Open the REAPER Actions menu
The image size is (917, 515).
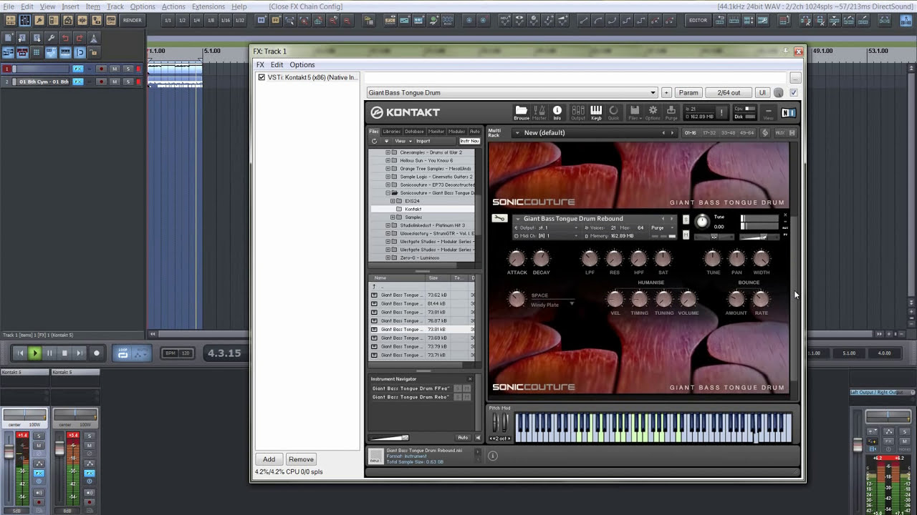[173, 6]
